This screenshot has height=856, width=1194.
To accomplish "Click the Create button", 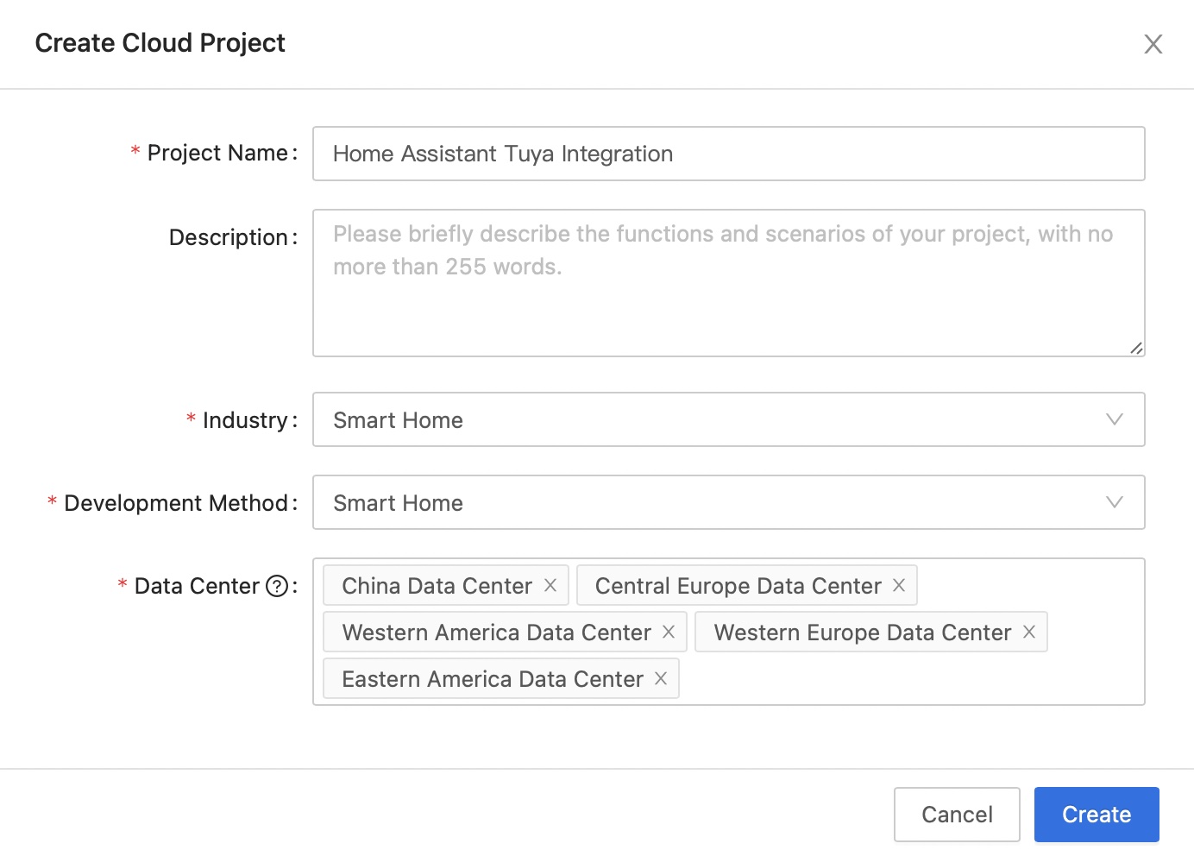I will click(x=1097, y=814).
